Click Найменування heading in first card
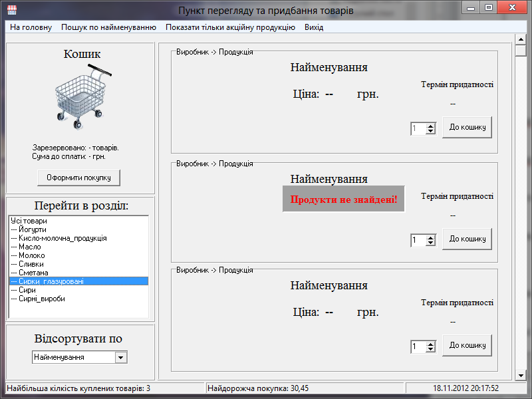 329,67
